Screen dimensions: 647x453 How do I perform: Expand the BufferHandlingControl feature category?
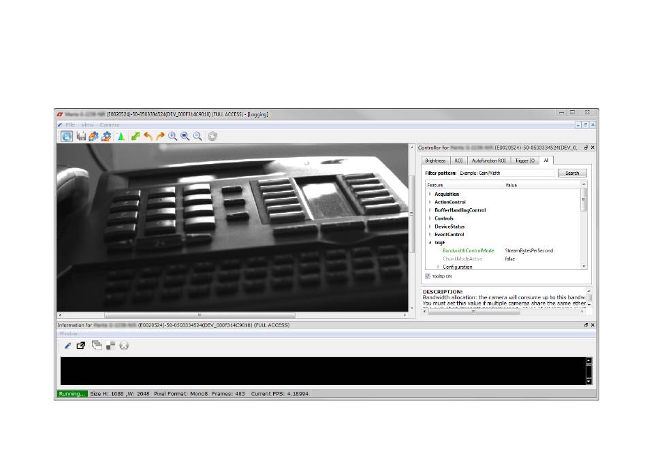(430, 210)
